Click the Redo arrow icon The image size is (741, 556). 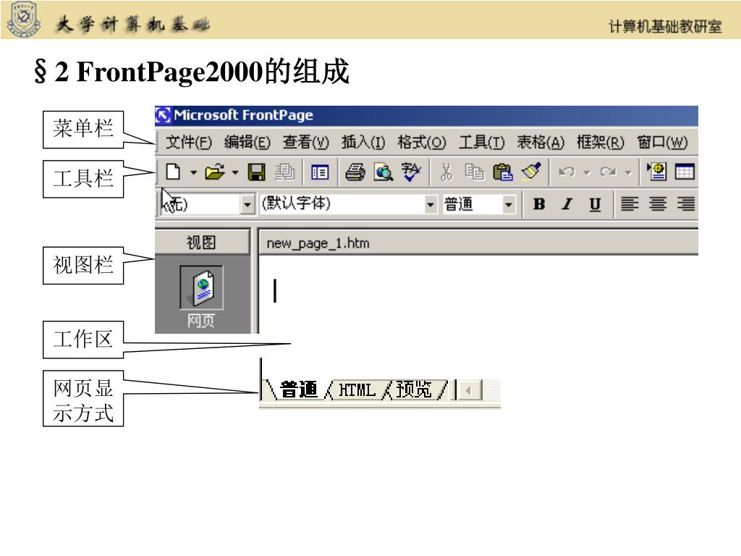(x=608, y=172)
